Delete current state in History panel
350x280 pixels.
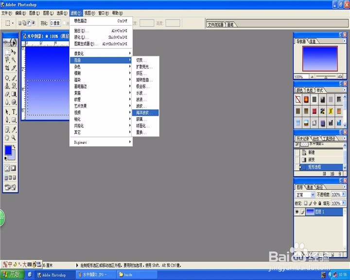340,174
